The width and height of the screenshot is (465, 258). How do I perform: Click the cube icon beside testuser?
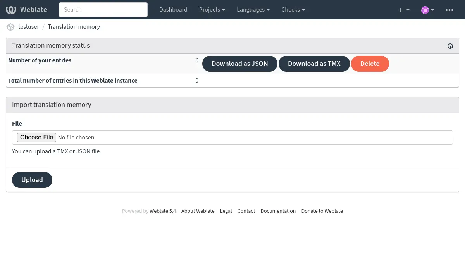tap(10, 27)
